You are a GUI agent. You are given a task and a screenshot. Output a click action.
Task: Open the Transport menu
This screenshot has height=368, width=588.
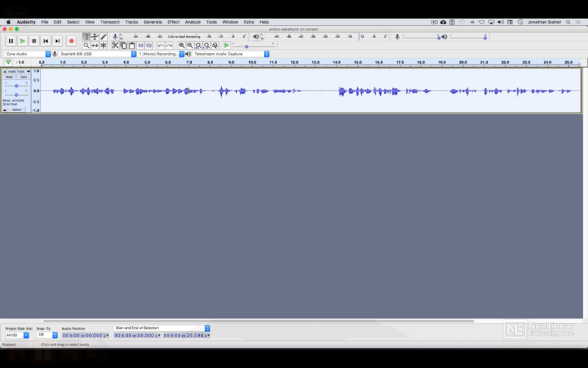tap(110, 22)
